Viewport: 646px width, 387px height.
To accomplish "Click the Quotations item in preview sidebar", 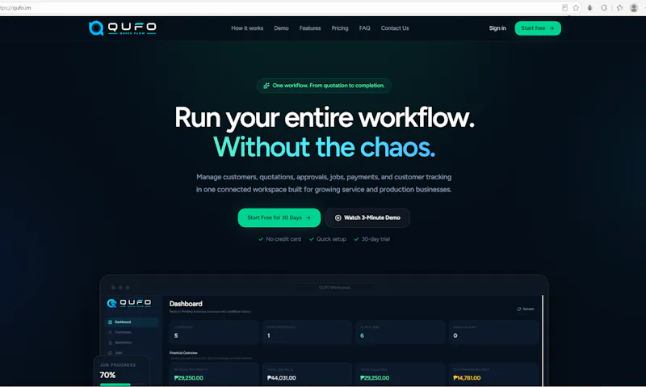I will (123, 343).
